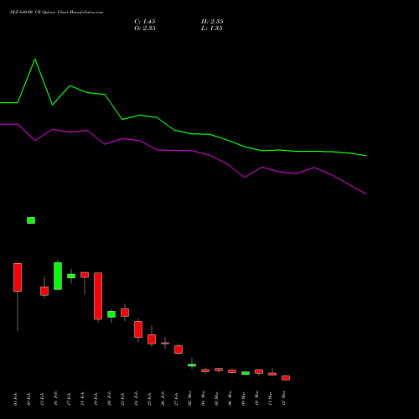Click the 12 Mar date axis label
Viewport: 419px width, 419px height.
coord(283,398)
